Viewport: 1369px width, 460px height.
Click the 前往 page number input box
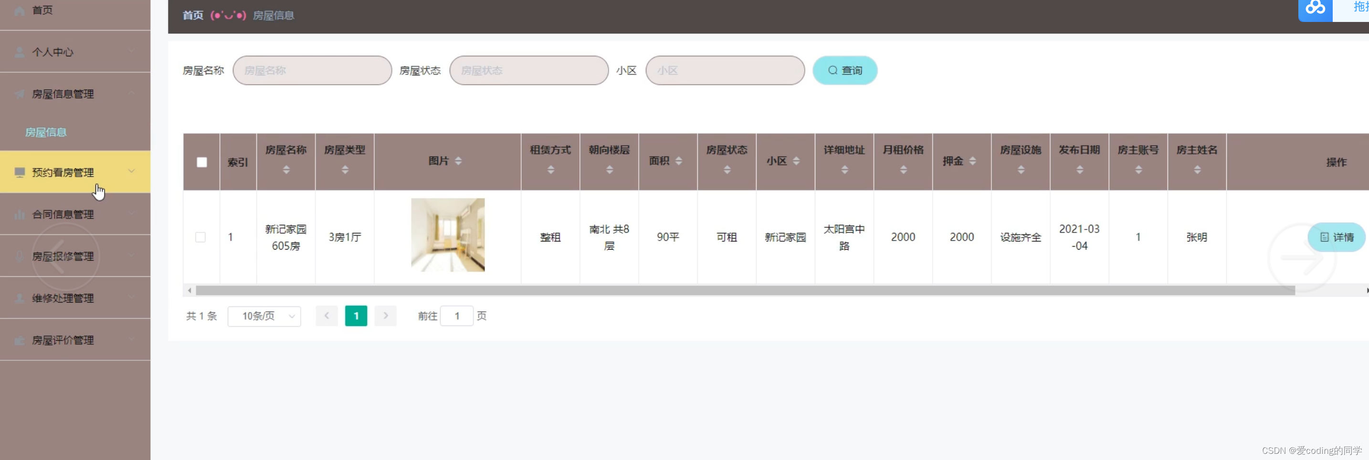coord(457,316)
